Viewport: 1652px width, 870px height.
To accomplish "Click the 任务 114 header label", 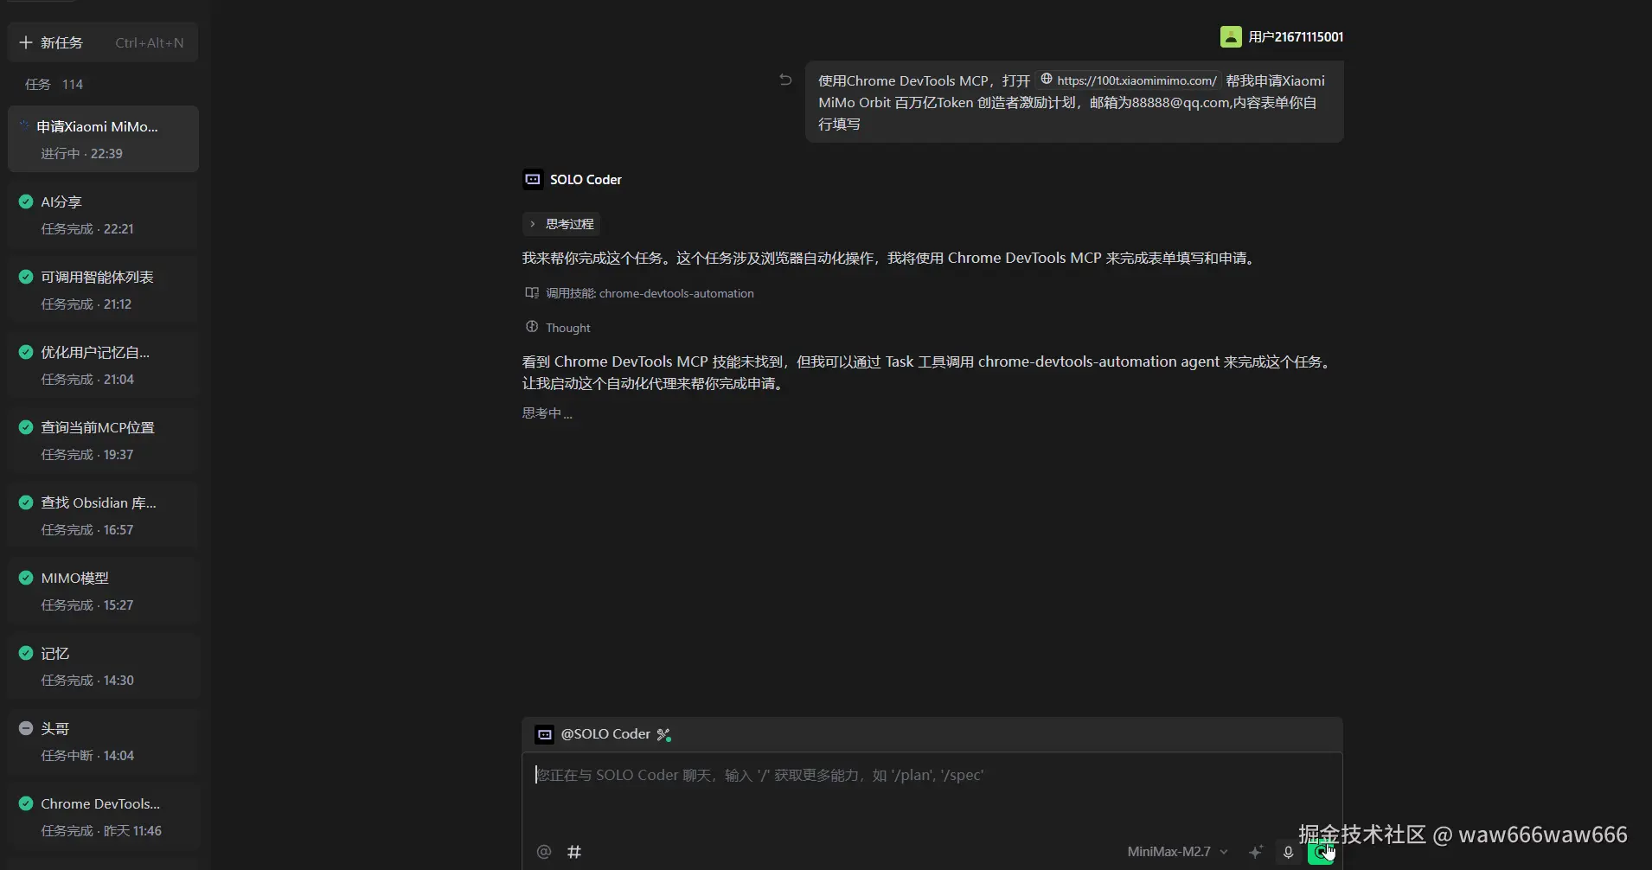I will (x=54, y=84).
